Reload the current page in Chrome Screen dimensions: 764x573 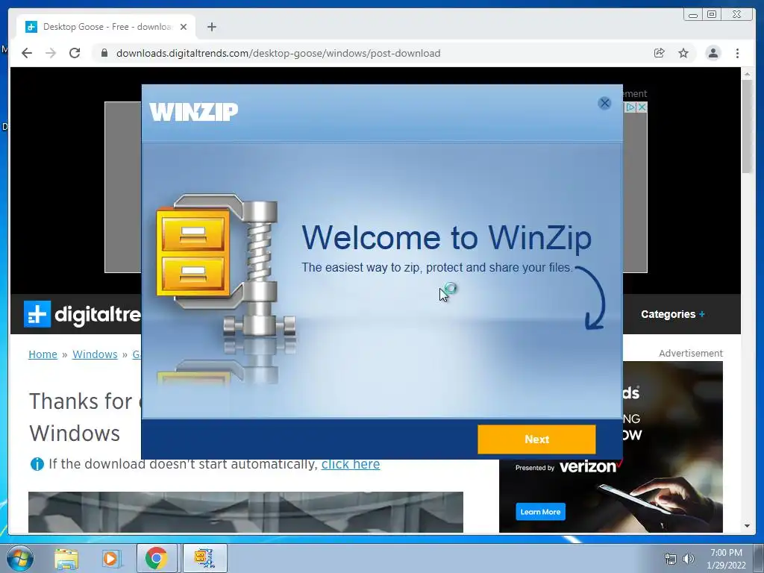75,53
